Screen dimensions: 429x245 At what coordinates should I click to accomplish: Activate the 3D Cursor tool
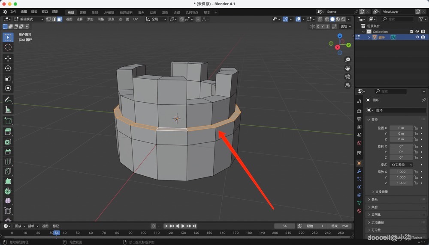[x=8, y=47]
